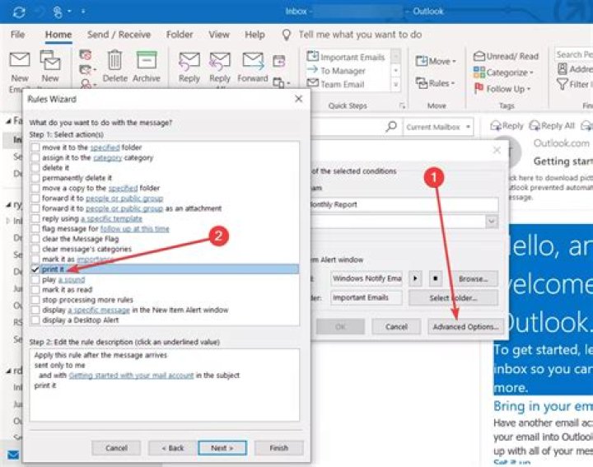Uncheck the 'print it' action checkbox
This screenshot has width=593, height=467.
(35, 269)
